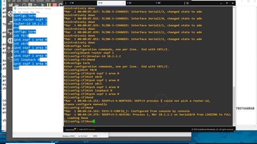
Task: Click the Notepad window title bar icon
Action: coord(15,8)
